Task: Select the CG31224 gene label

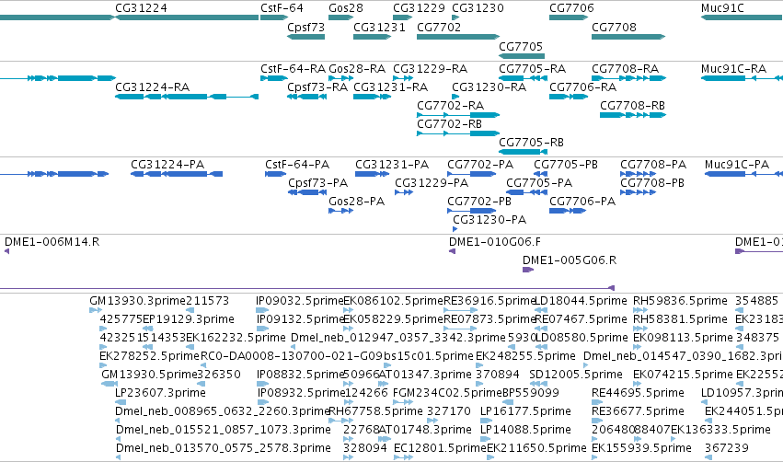Action: [x=141, y=8]
